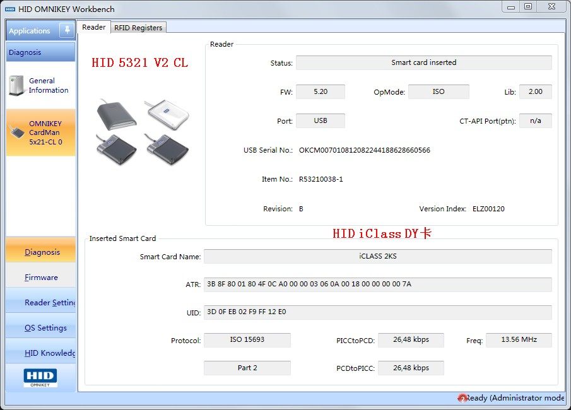Image resolution: width=571 pixels, height=410 pixels.
Task: Click the Version Index value ELZ00120
Action: 488,209
